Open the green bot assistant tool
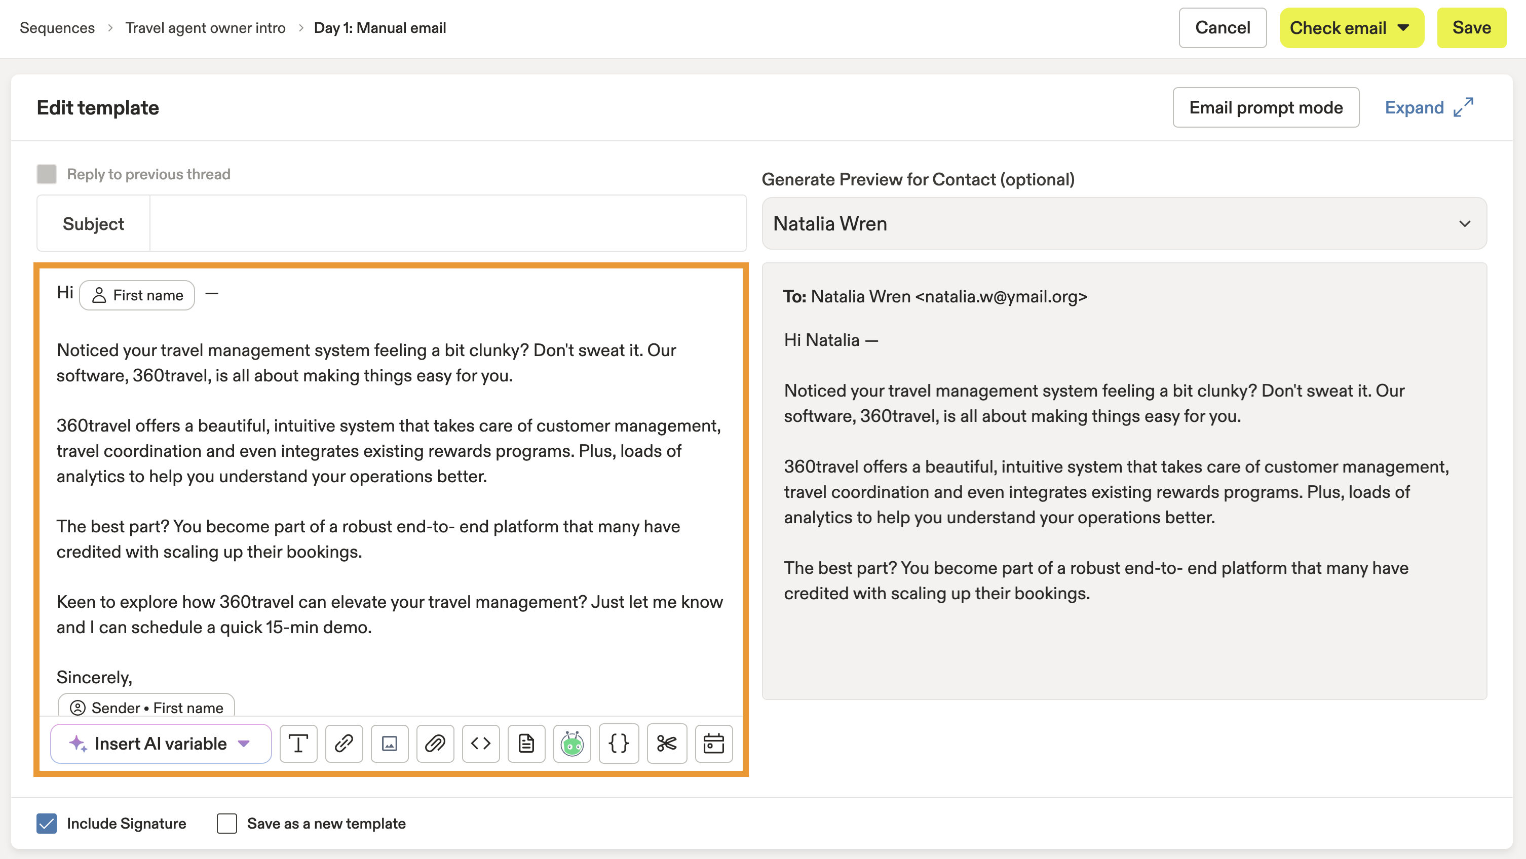The height and width of the screenshot is (859, 1526). (x=571, y=744)
